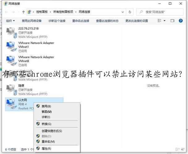Click 控制面板 in the breadcrumb path
Viewport: 188px width, 154px height.
click(x=42, y=12)
